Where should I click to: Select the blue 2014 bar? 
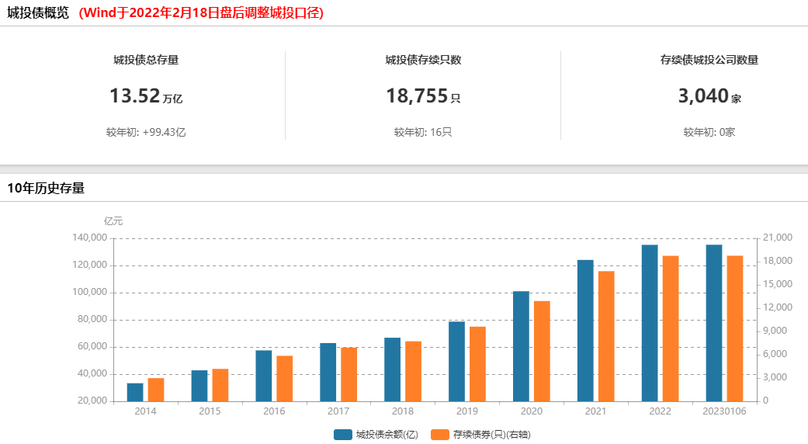[135, 393]
